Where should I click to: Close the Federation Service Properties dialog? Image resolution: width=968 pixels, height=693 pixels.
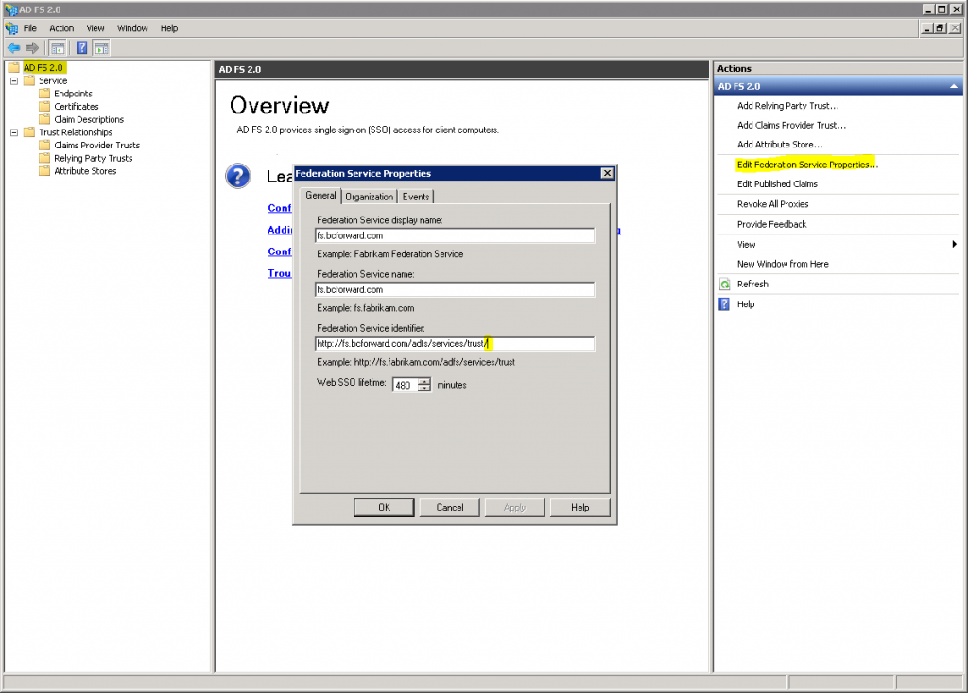pyautogui.click(x=607, y=173)
